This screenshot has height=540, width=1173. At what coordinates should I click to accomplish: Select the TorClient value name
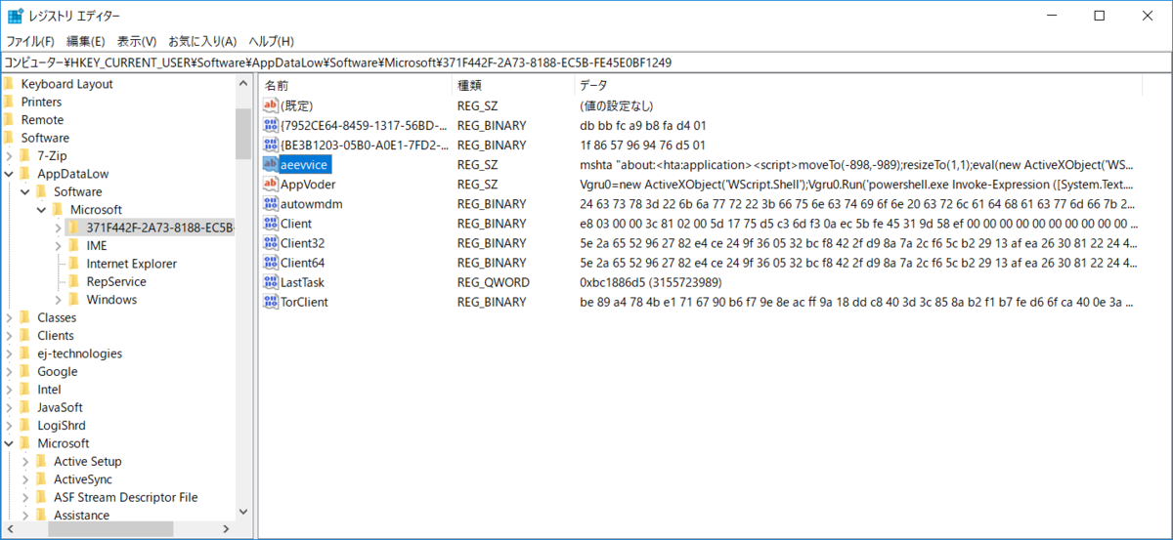click(304, 302)
